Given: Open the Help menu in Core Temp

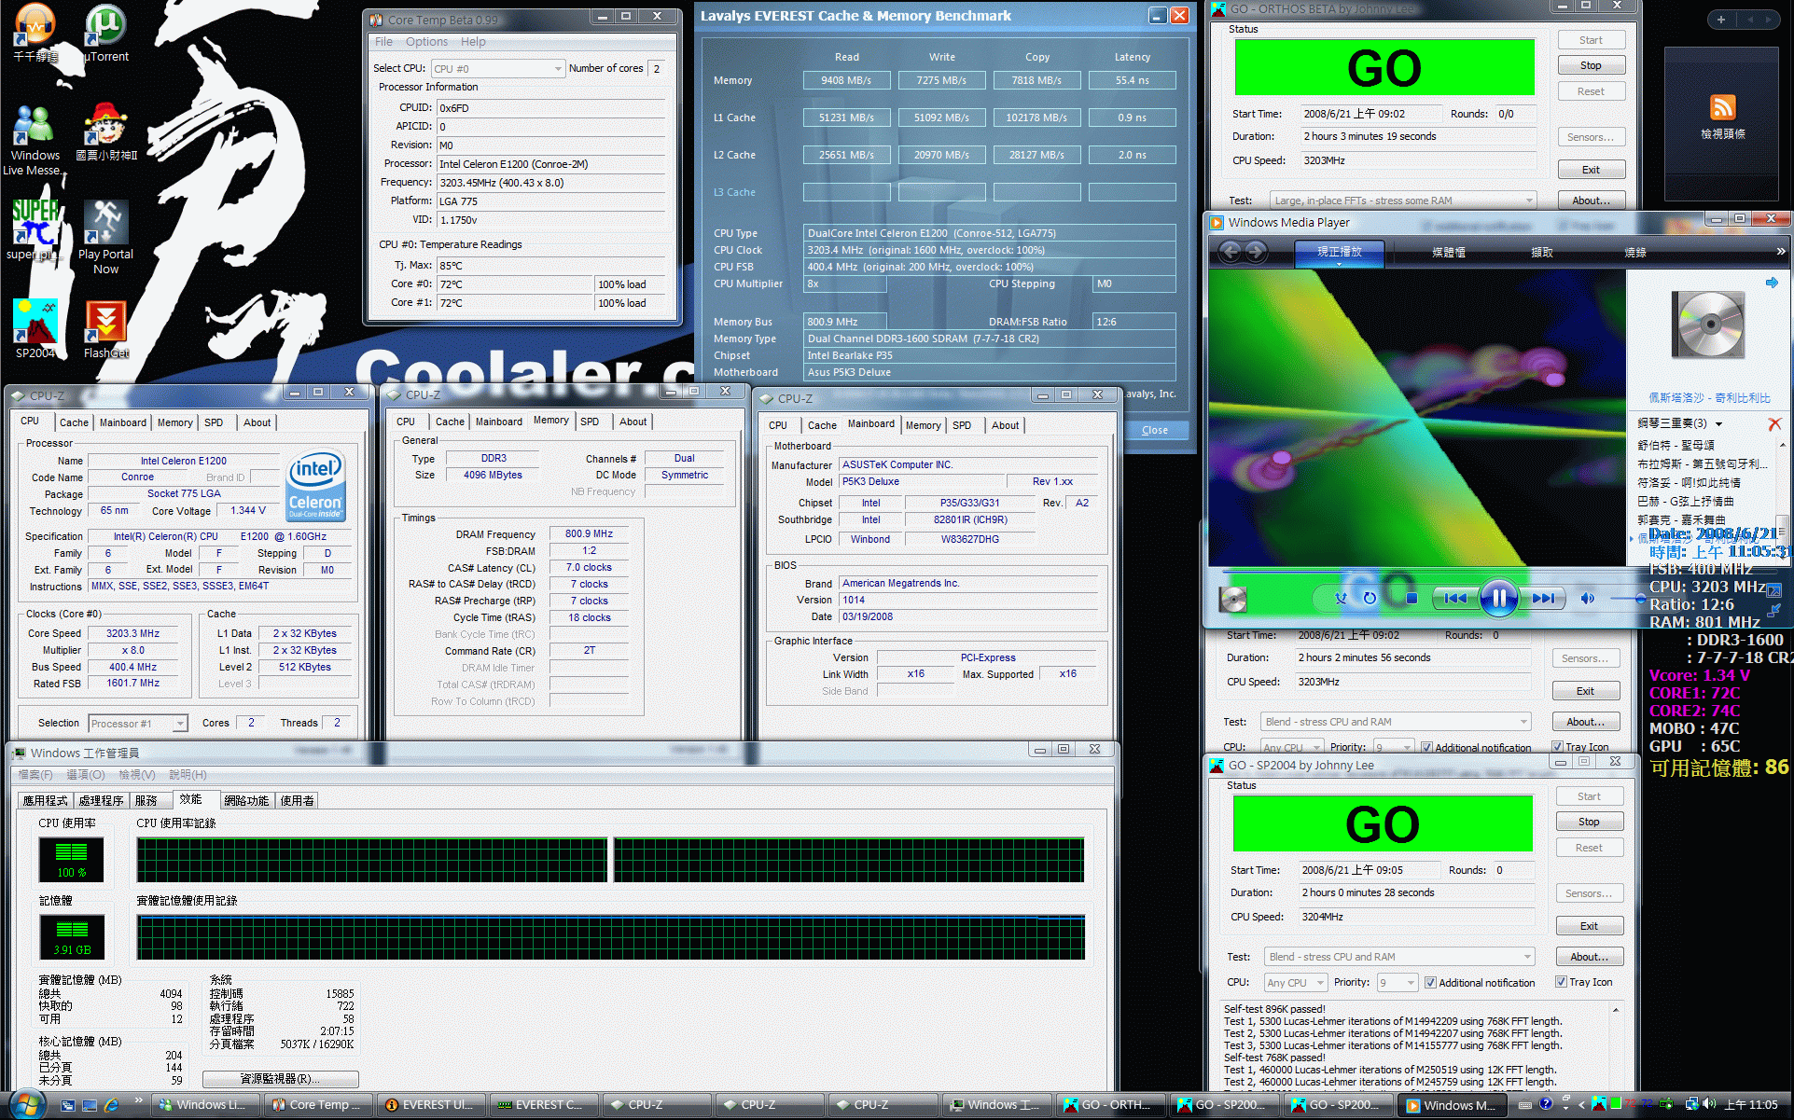Looking at the screenshot, I should [x=473, y=42].
